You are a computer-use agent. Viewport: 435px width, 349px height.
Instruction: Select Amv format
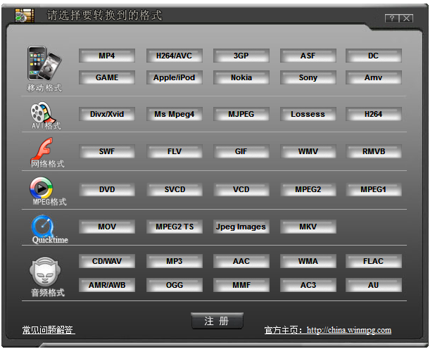pyautogui.click(x=374, y=77)
